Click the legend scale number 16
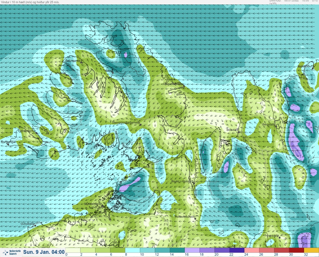The height and width of the screenshot is (257, 319). coord(187,254)
